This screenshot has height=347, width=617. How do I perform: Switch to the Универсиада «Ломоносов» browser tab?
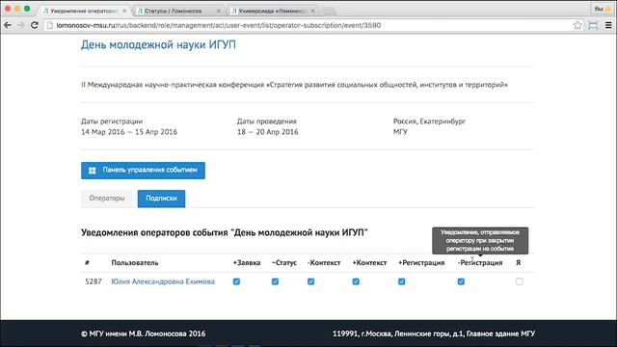click(272, 11)
